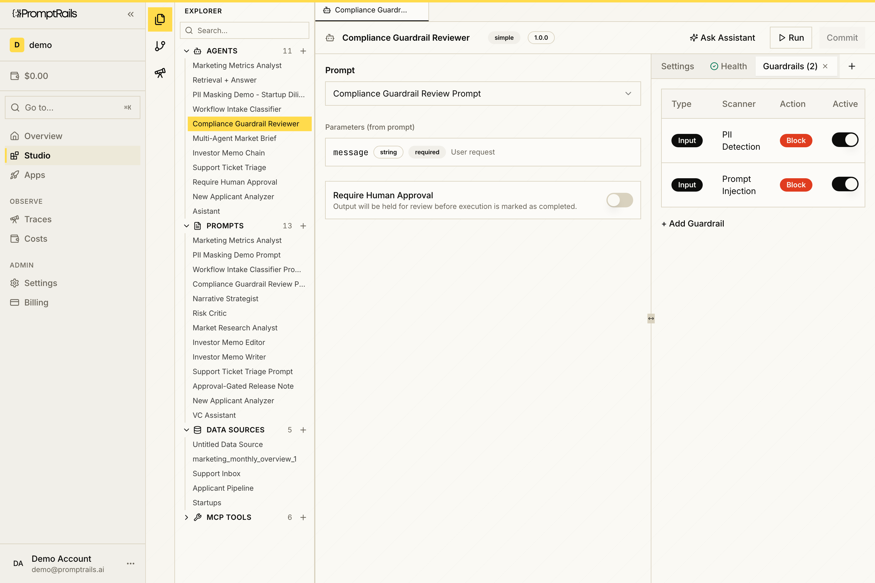The width and height of the screenshot is (875, 583).
Task: Open Billing in sidebar
Action: point(73,302)
